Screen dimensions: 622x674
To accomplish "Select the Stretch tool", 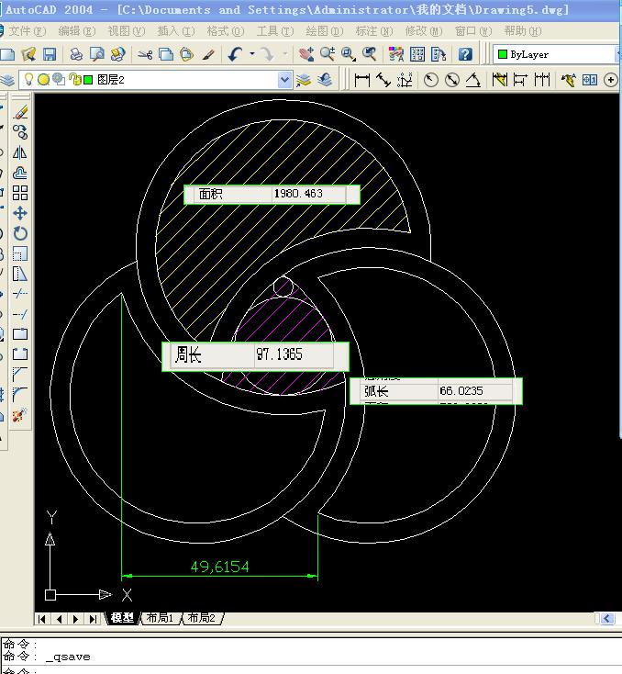I will tap(20, 274).
